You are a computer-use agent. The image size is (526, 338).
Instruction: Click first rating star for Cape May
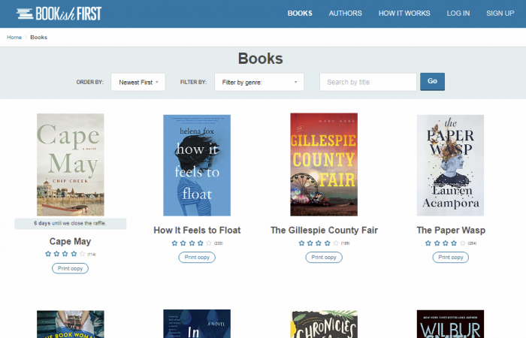(48, 254)
